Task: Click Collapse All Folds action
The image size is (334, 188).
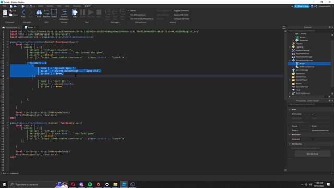Action: (x=182, y=19)
